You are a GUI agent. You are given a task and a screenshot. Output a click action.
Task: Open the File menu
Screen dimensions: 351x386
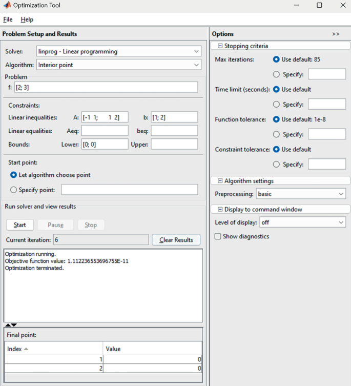8,19
